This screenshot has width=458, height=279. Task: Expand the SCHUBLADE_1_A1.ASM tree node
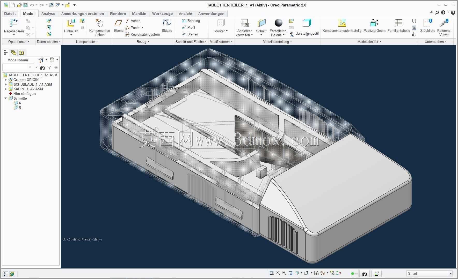click(6, 84)
